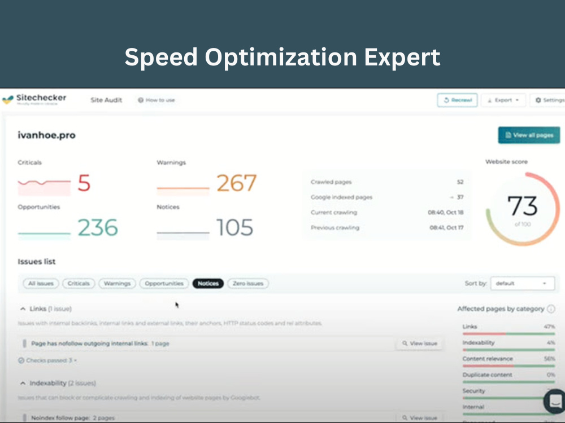This screenshot has width=565, height=423.
Task: Click the Opportunities count 236
Action: pos(98,228)
